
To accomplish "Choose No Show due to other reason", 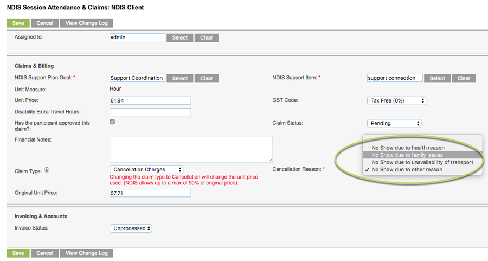I will 422,170.
